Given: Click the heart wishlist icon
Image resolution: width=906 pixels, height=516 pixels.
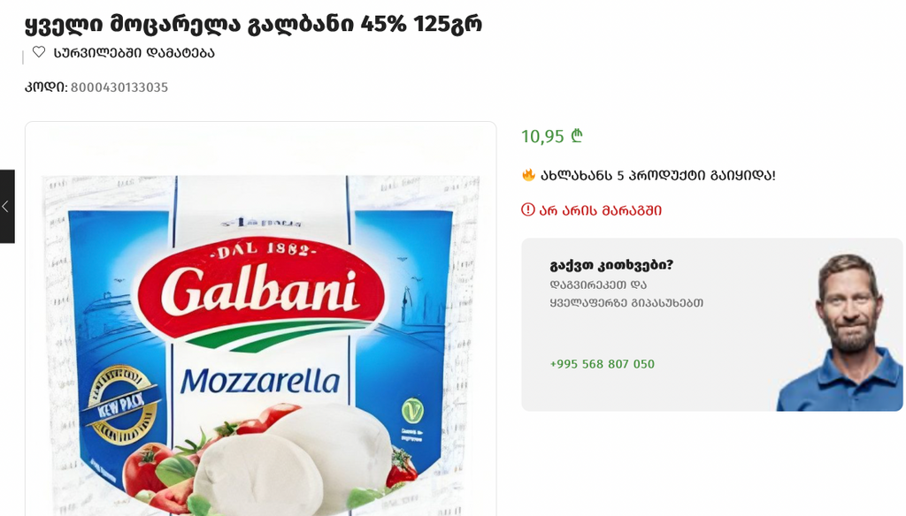Looking at the screenshot, I should point(39,52).
